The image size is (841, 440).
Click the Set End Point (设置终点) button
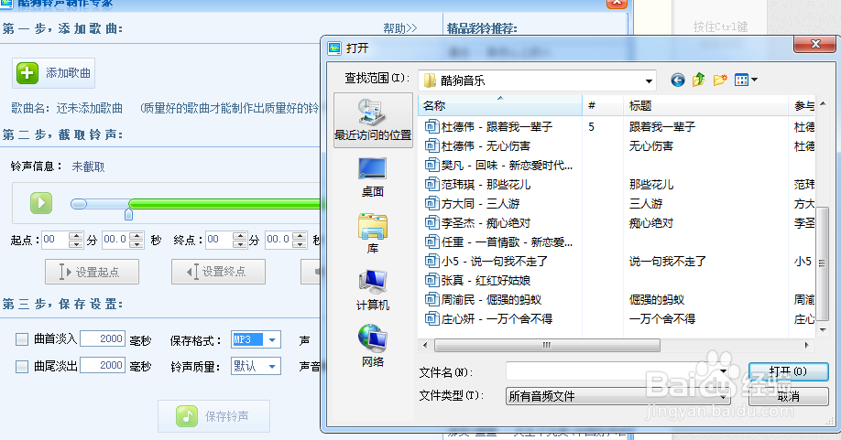tap(218, 272)
